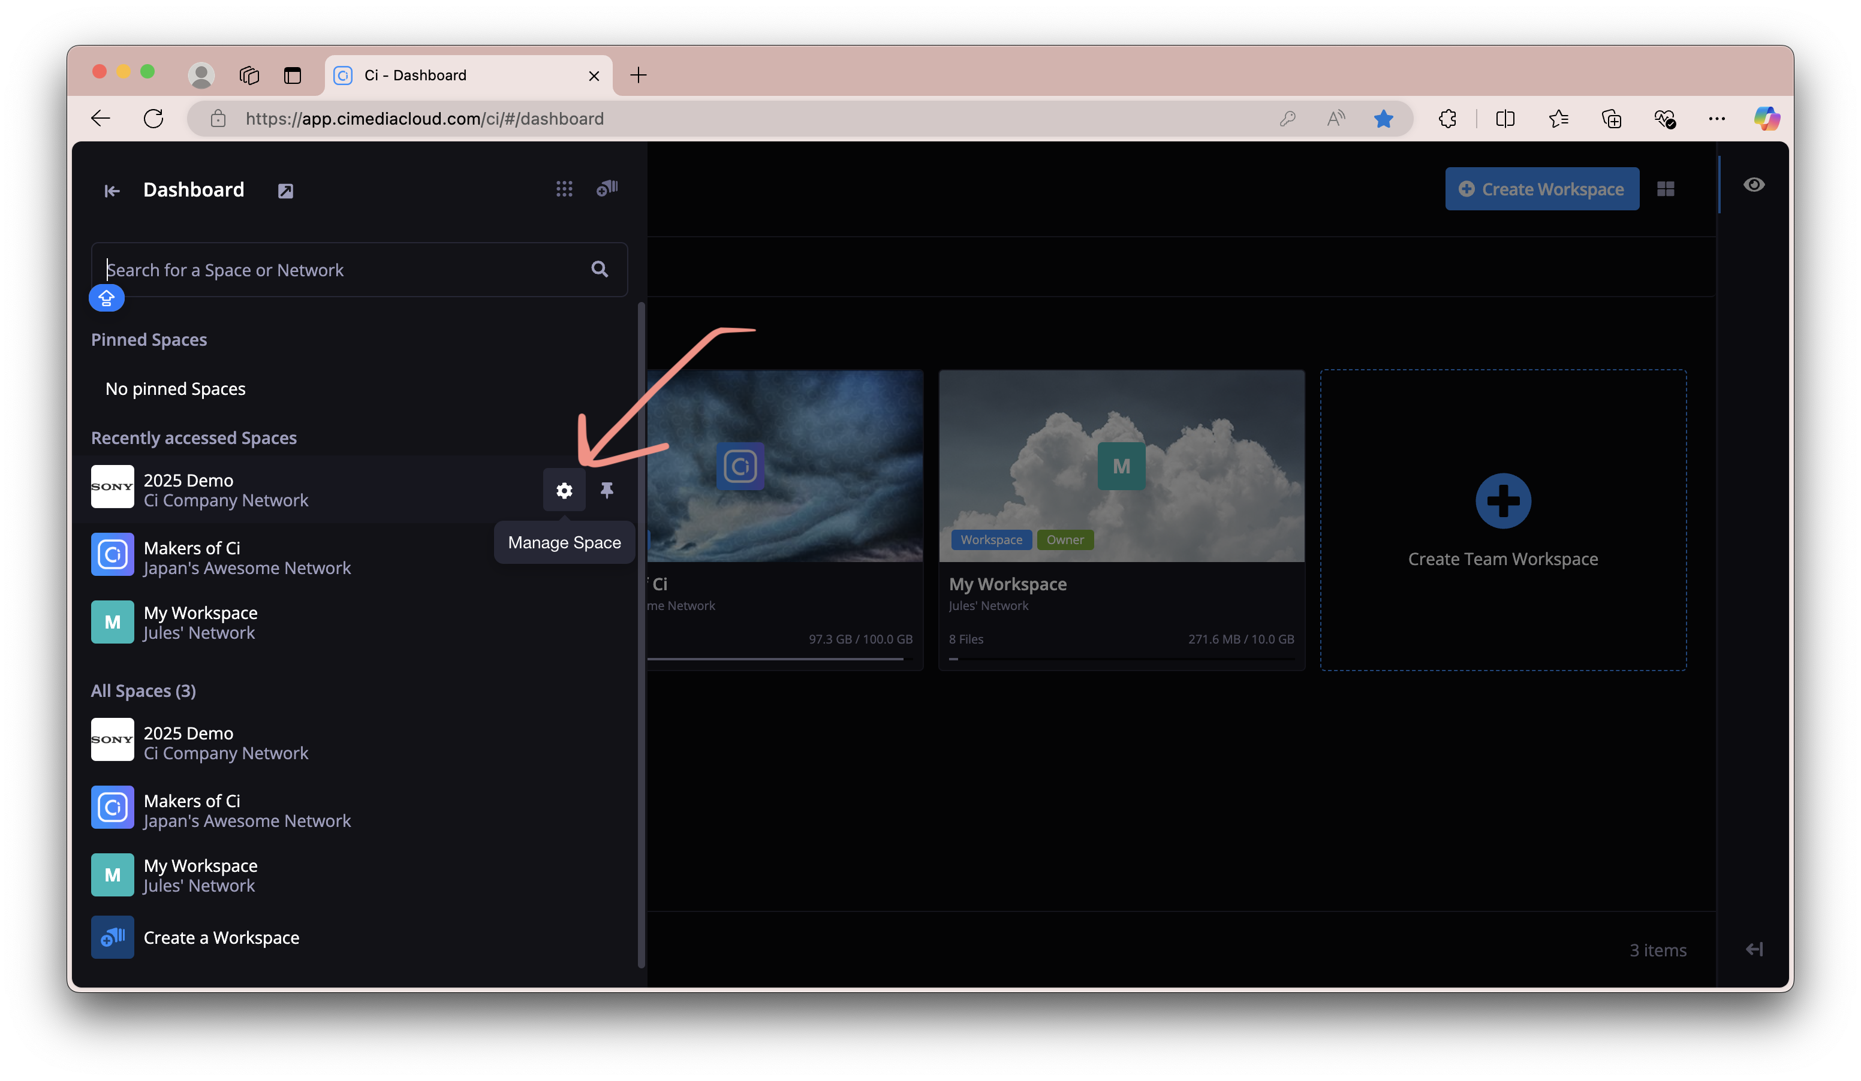Open the Copilot icon
This screenshot has height=1081, width=1861.
point(1766,118)
